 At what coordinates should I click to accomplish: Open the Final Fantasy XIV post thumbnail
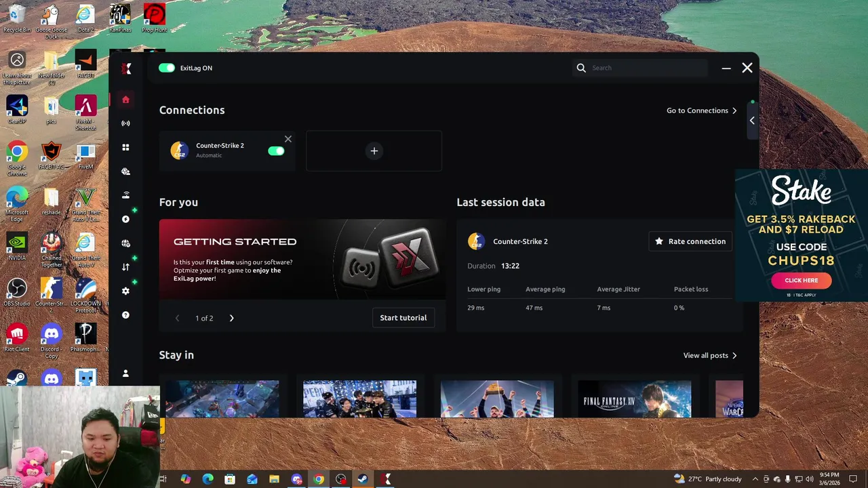[x=634, y=399]
